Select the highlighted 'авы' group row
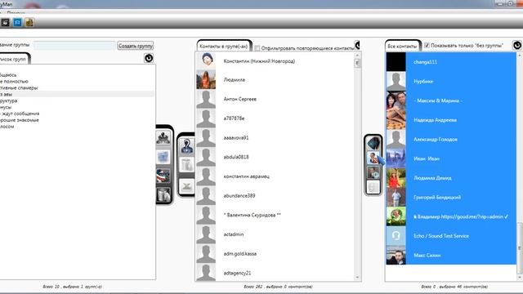523x294 pixels. point(78,95)
